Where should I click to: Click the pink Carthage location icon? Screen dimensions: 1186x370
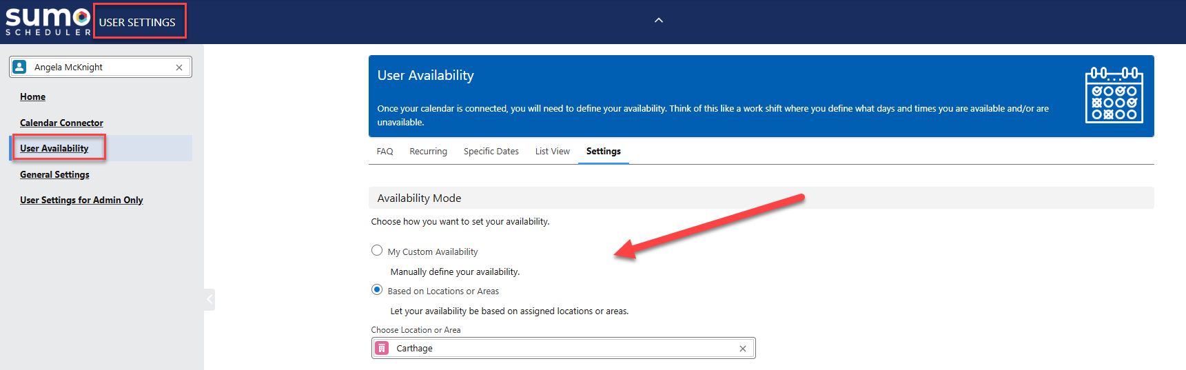pyautogui.click(x=382, y=348)
